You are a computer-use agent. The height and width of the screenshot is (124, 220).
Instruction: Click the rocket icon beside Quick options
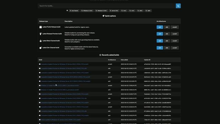pos(103,16)
